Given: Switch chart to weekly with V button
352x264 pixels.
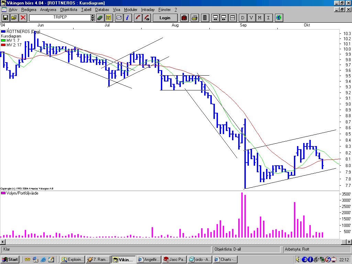Looking at the screenshot, I should (x=251, y=18).
